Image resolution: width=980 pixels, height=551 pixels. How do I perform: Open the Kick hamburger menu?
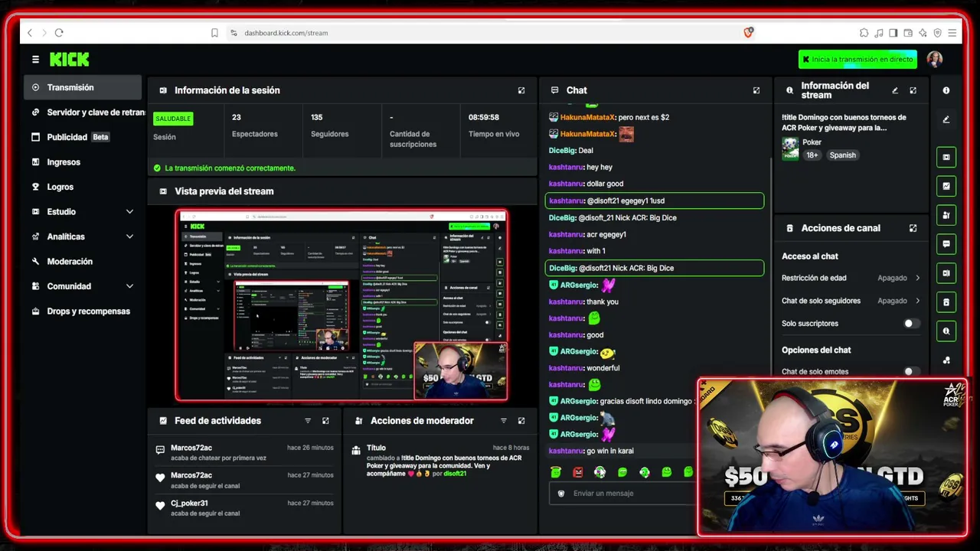pyautogui.click(x=35, y=59)
